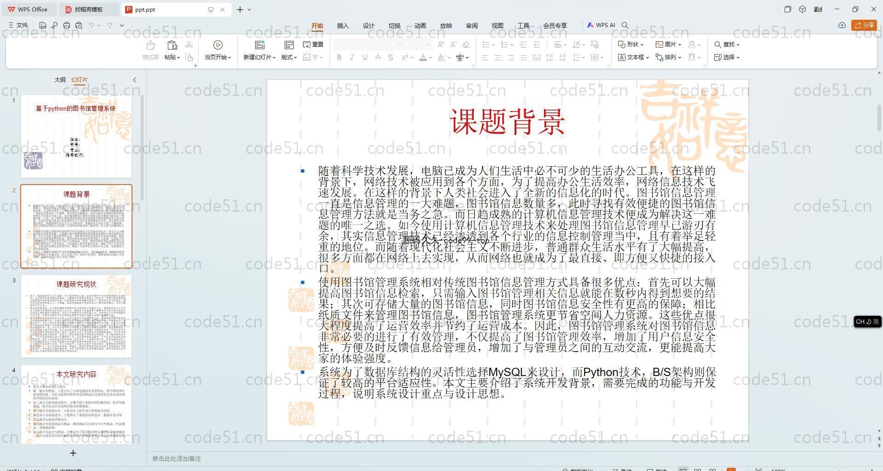Image resolution: width=883 pixels, height=471 pixels.
Task: Open the Layout (版式) dropdown
Action: coord(289,57)
